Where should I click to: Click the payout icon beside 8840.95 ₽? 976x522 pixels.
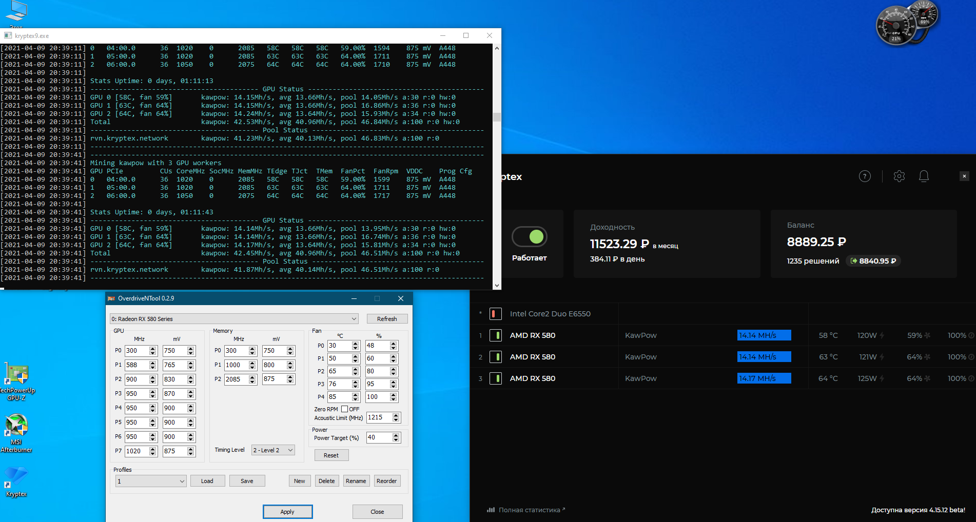pyautogui.click(x=854, y=261)
